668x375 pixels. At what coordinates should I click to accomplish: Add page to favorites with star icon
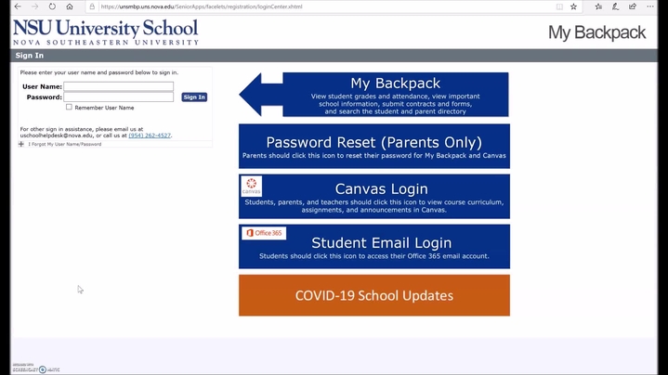click(x=574, y=6)
